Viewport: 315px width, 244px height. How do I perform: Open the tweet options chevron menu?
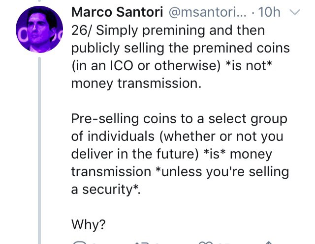click(x=295, y=12)
